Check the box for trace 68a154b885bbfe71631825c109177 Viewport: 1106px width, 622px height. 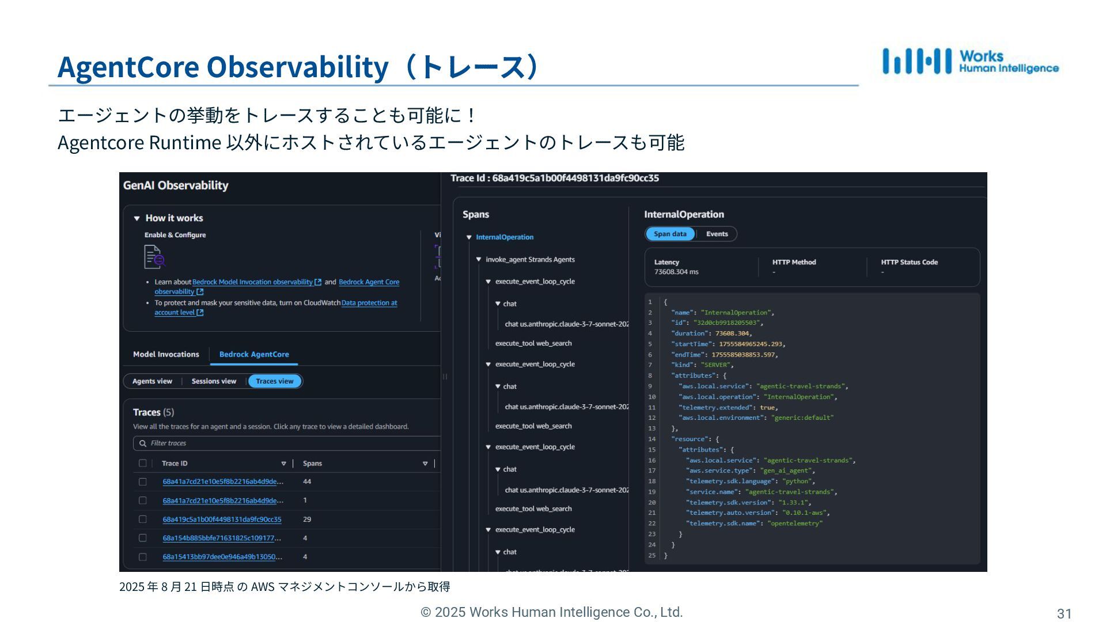[143, 538]
